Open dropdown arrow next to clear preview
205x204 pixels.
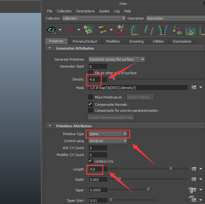point(79,30)
